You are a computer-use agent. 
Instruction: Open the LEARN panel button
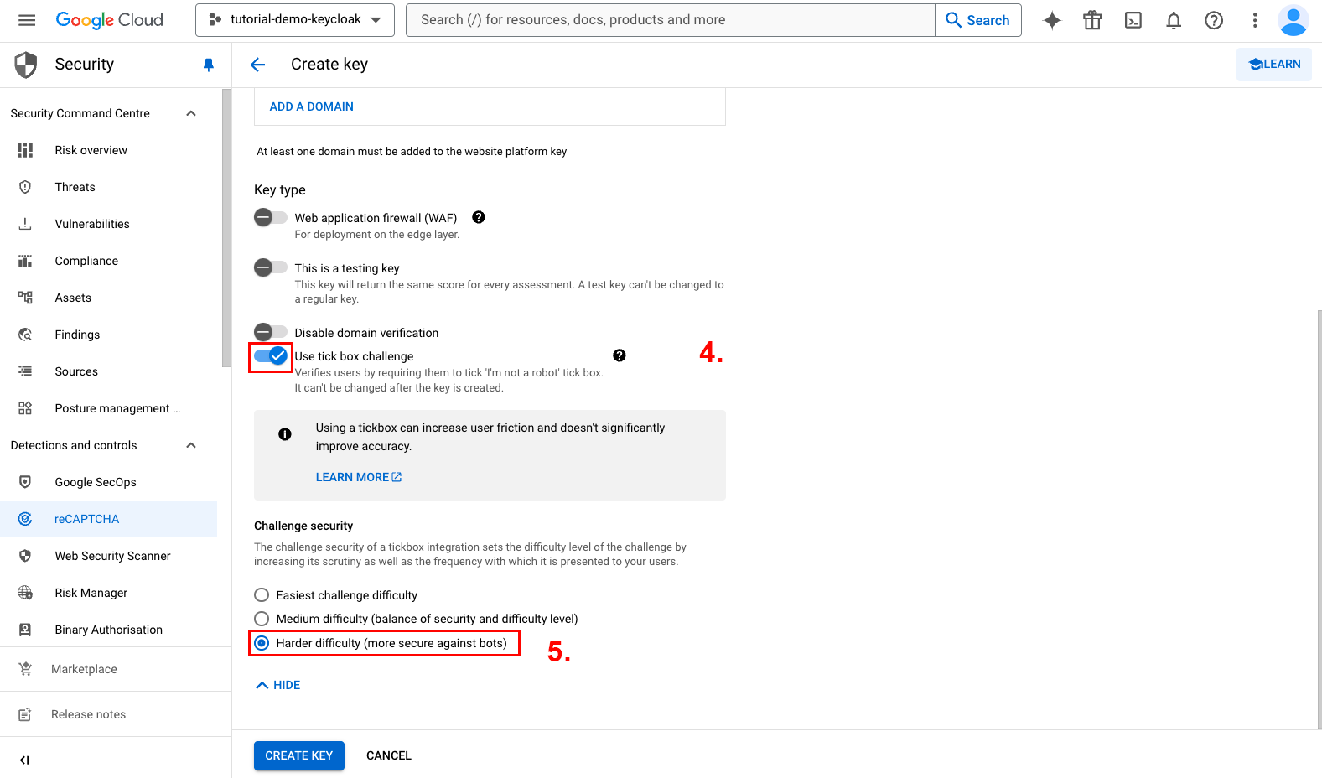point(1274,65)
